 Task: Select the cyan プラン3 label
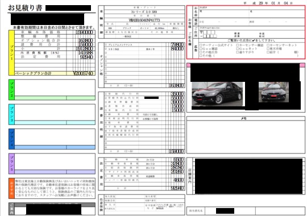pos(11,114)
